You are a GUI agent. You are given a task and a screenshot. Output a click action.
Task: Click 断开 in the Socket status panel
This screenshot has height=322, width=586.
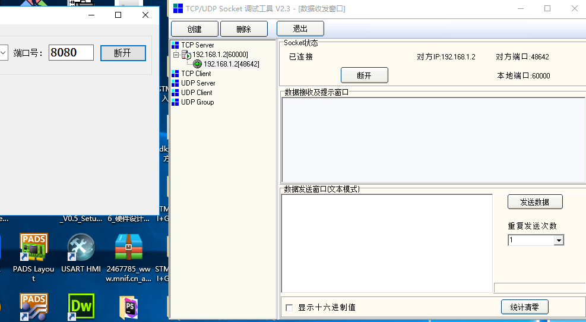365,75
